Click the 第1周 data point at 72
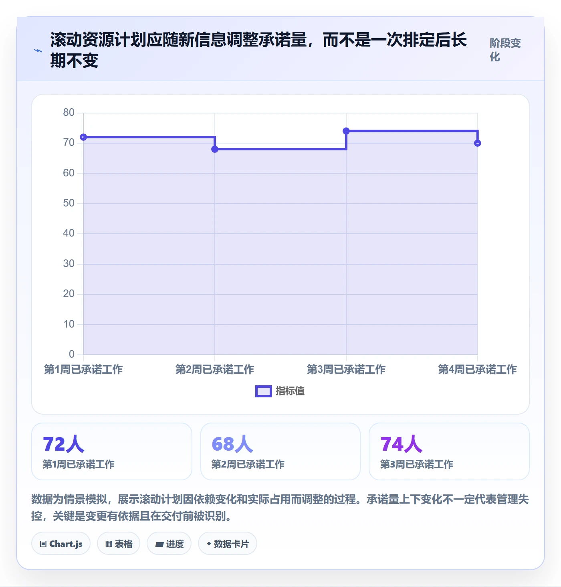This screenshot has height=587, width=561. click(83, 137)
